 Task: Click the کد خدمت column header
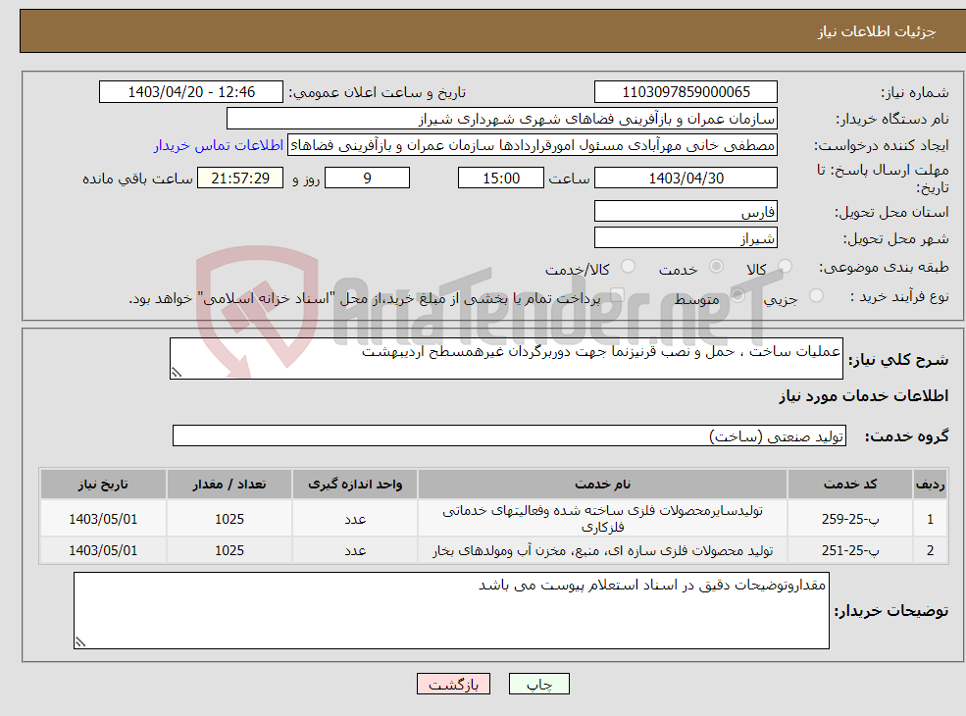point(849,485)
